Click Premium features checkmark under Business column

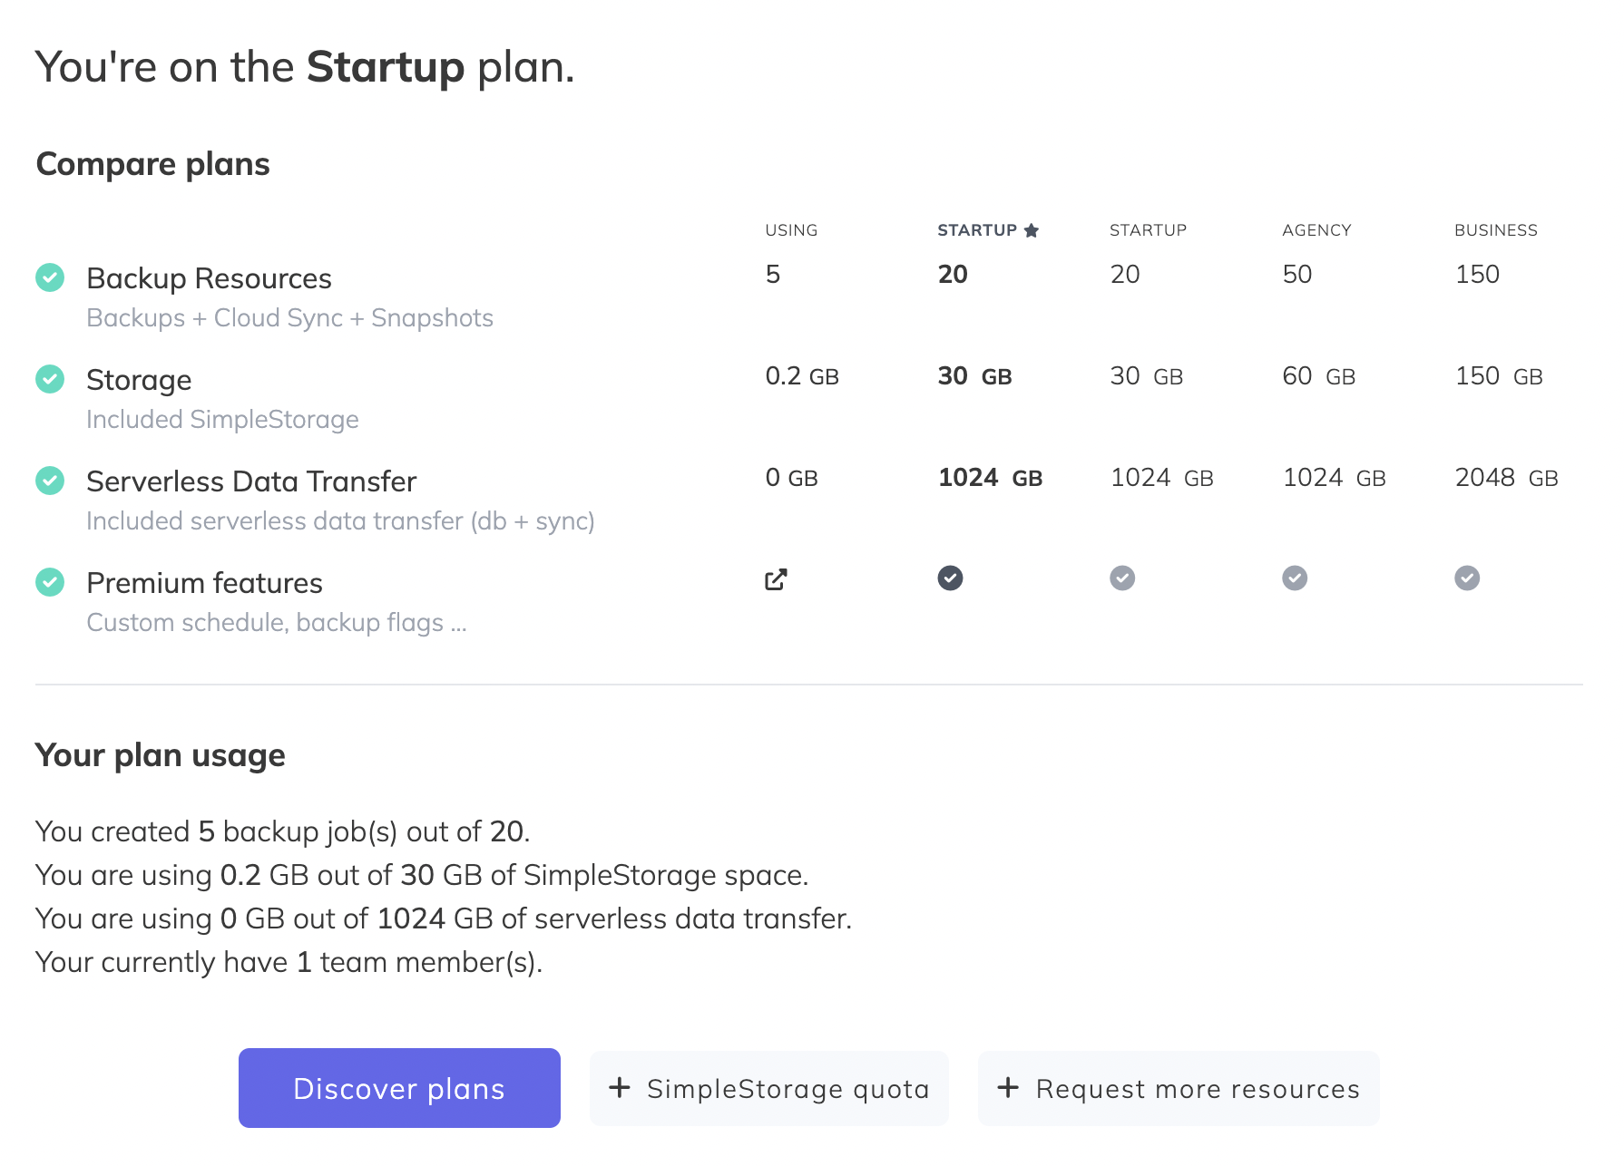(1467, 578)
